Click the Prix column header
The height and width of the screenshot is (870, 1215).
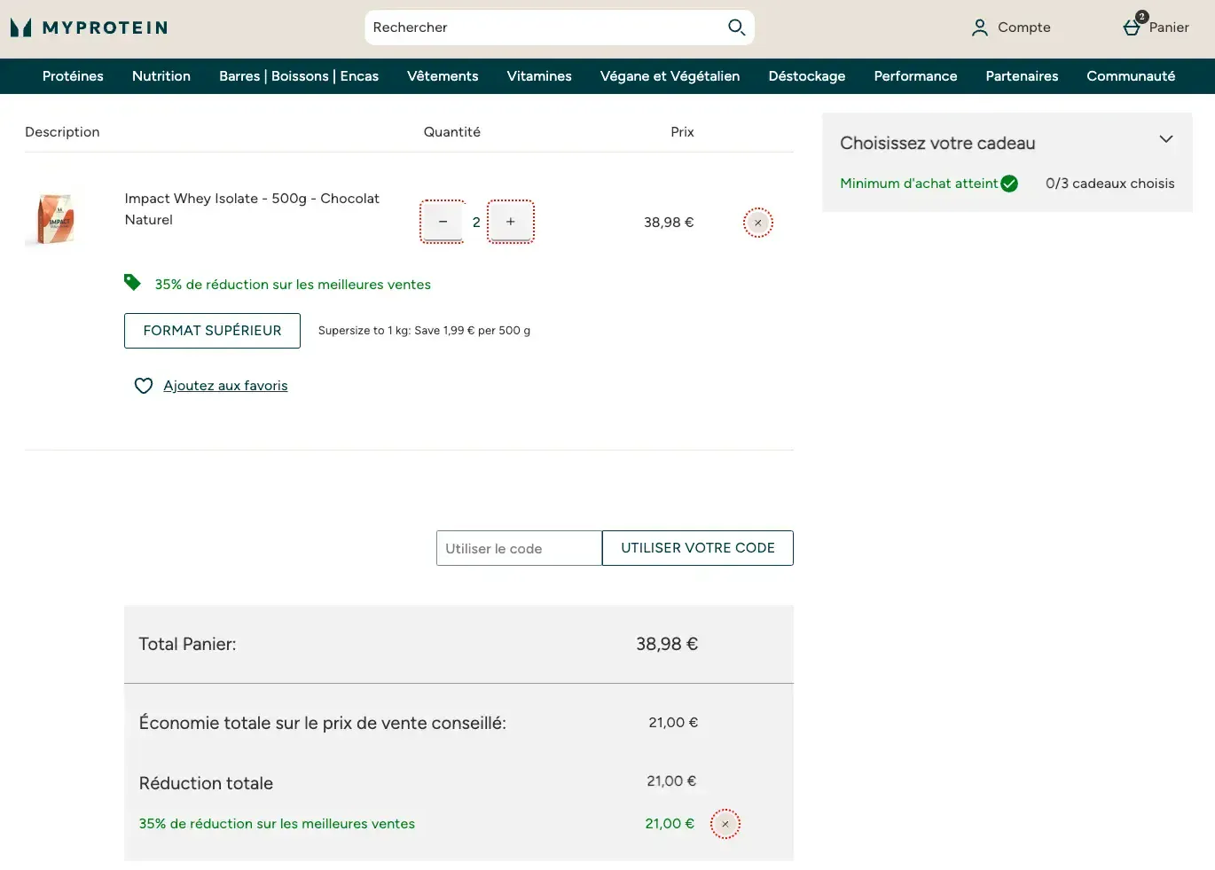(x=682, y=132)
